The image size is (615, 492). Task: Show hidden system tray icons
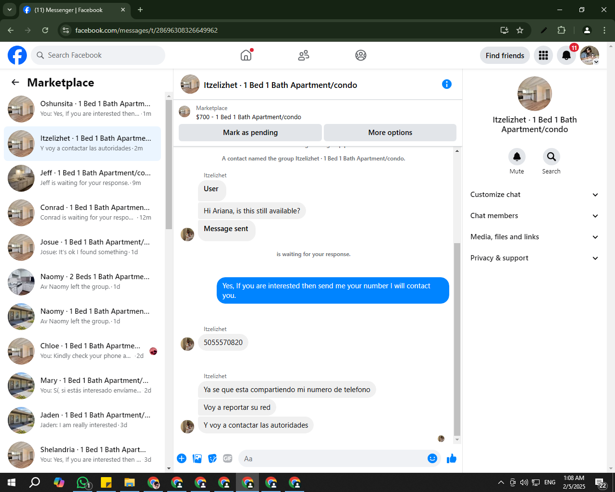pos(501,482)
